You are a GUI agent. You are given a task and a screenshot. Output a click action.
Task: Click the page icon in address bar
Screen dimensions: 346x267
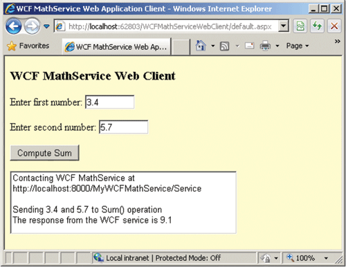[x=60, y=26]
